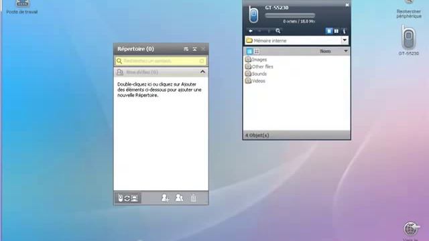Select thumbnail grid view in phone file browser
429x241 pixels.
[x=257, y=52]
